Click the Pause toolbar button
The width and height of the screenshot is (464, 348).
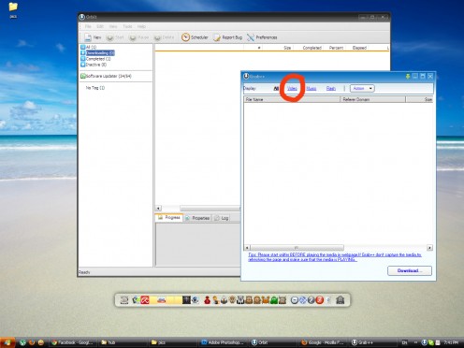pos(139,37)
